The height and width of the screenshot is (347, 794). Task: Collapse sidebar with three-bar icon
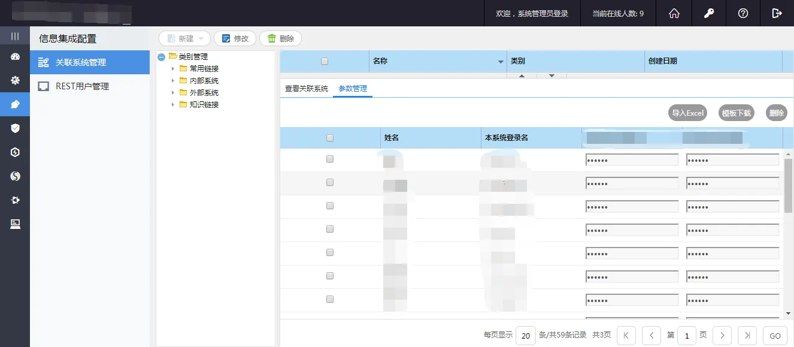tap(15, 36)
